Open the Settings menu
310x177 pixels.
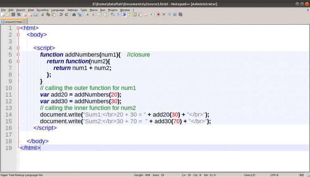pyautogui.click(x=72, y=10)
